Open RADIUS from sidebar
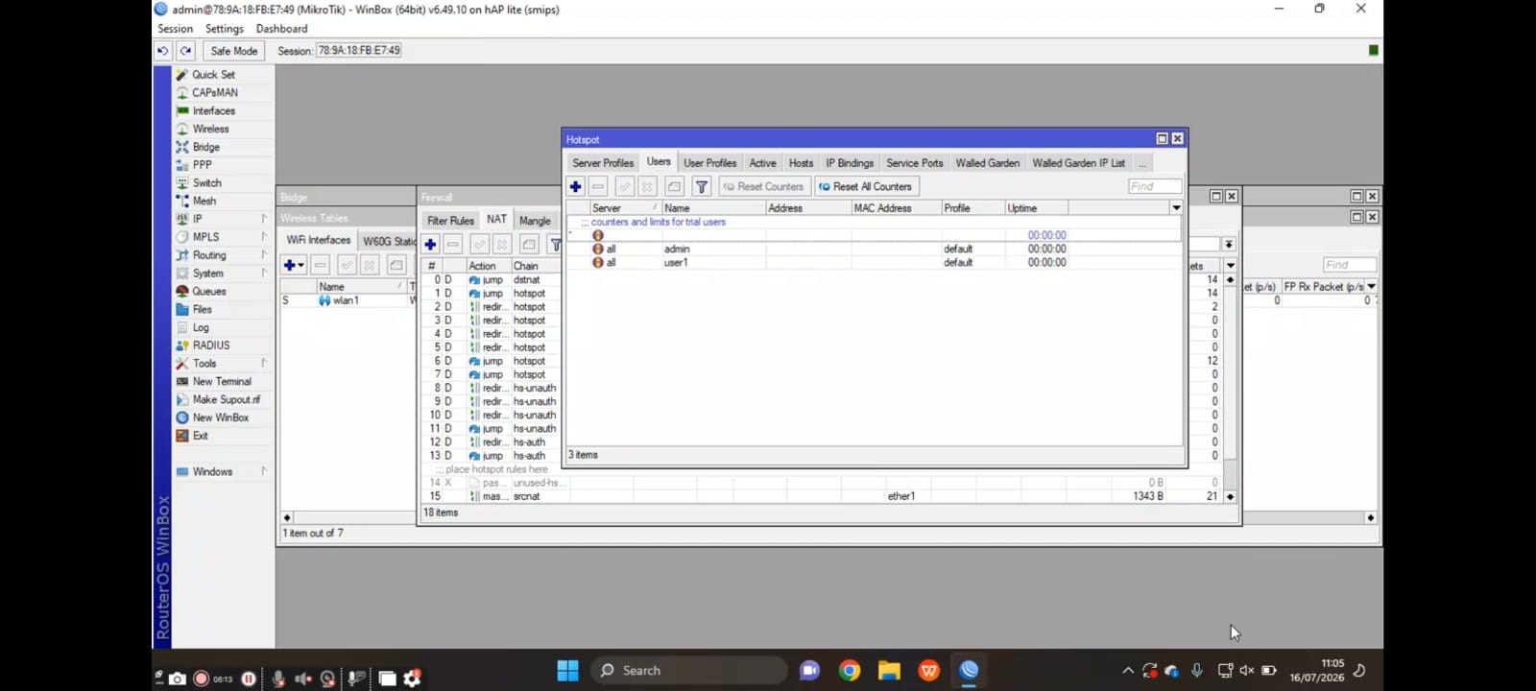Viewport: 1536px width, 691px height. [x=210, y=345]
